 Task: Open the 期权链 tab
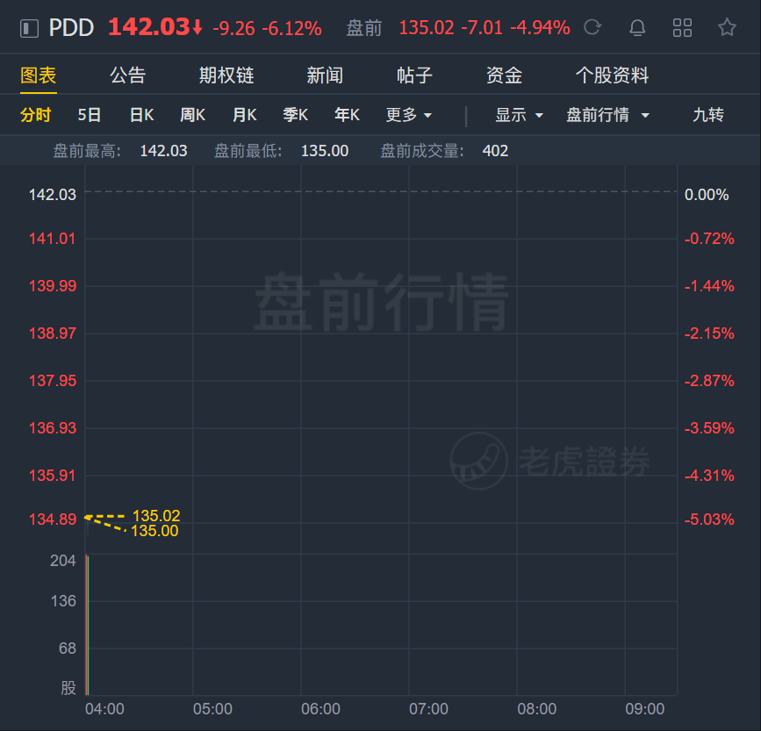[226, 75]
